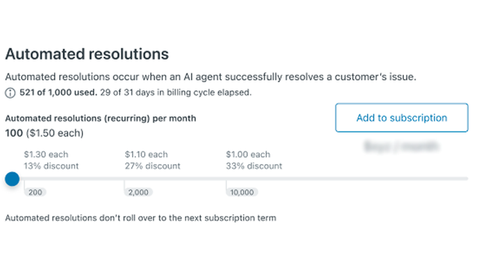Click the 100 ($1.50 each) value
Viewport: 483px width, 273px height.
[x=44, y=133]
